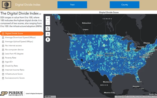The image size is (157, 98).
Task: Click the Edmonton label on map
Action: (x=86, y=23)
